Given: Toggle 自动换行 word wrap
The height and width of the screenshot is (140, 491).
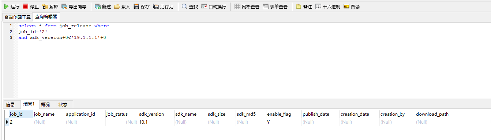Looking at the screenshot, I should [214, 7].
